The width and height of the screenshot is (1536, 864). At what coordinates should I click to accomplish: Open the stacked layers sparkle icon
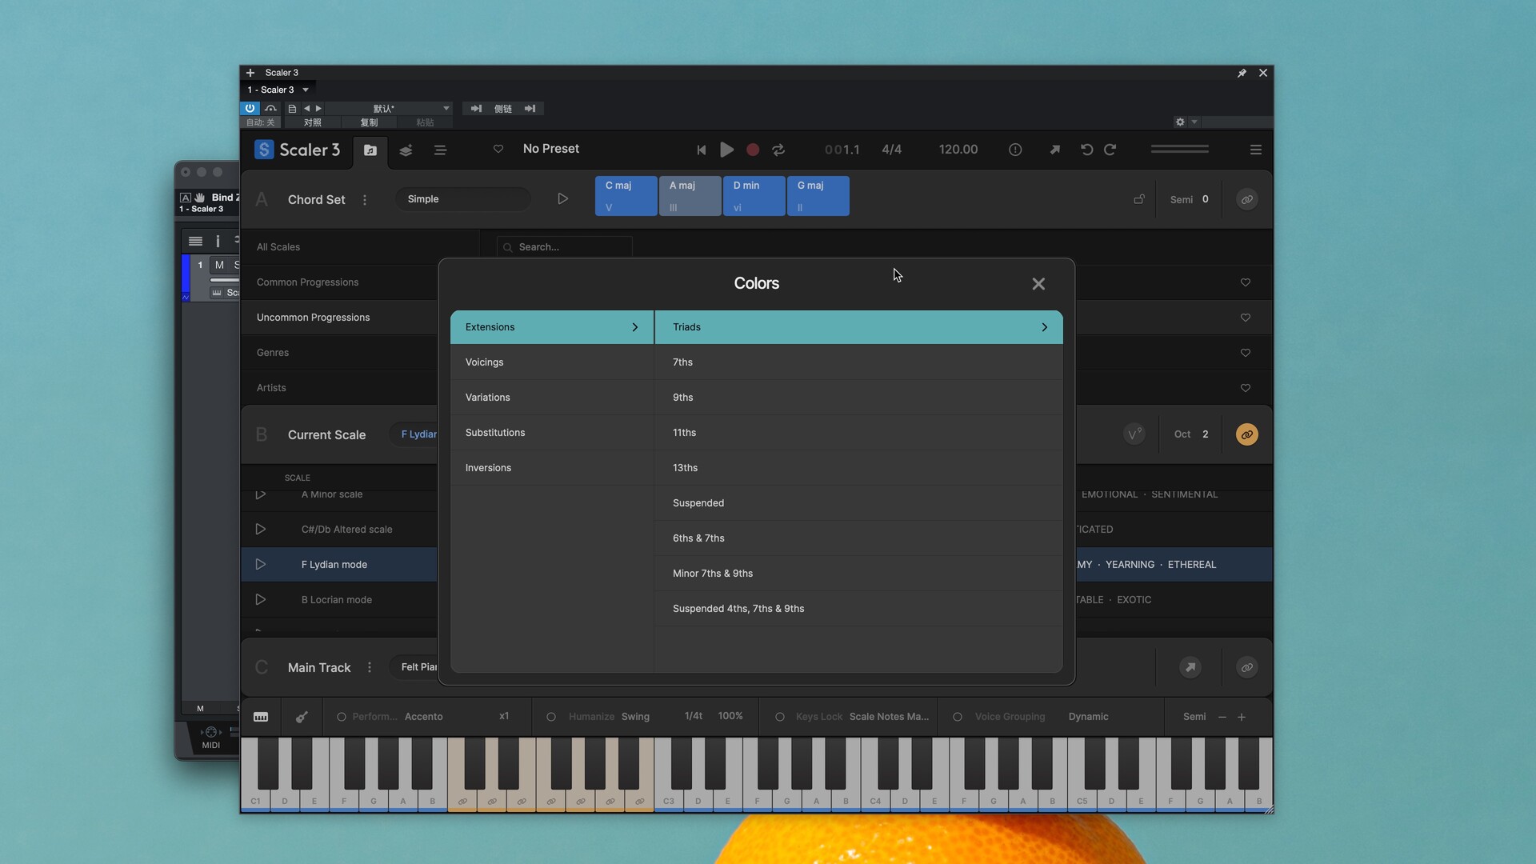(x=406, y=150)
